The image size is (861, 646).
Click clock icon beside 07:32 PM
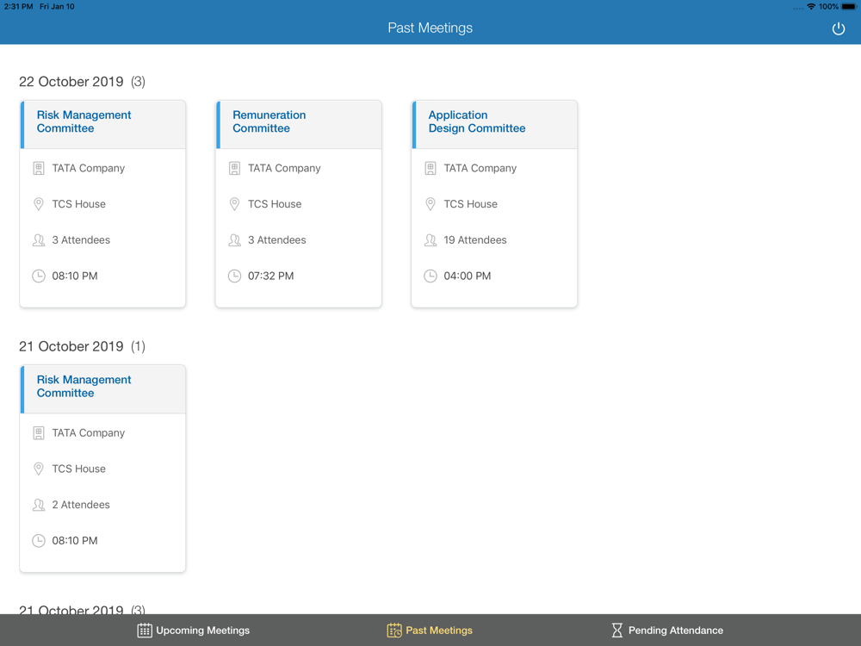pyautogui.click(x=234, y=276)
